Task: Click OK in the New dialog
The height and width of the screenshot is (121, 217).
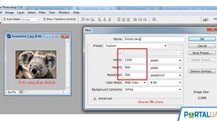Action: tap(202, 39)
